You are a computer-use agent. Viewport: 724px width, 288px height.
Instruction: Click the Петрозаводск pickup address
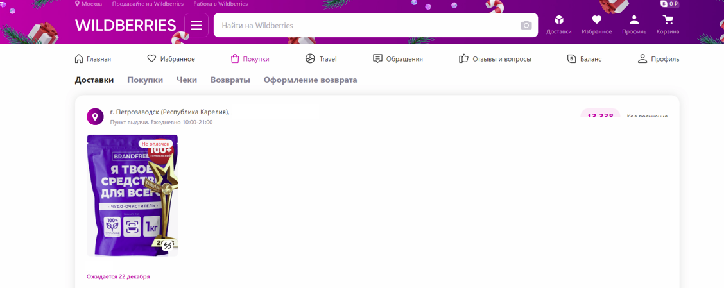tap(171, 112)
